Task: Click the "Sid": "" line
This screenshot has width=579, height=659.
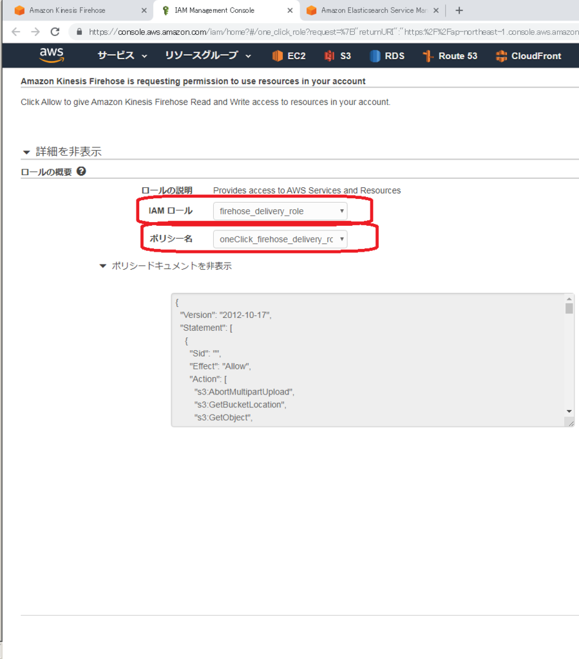Action: [205, 353]
